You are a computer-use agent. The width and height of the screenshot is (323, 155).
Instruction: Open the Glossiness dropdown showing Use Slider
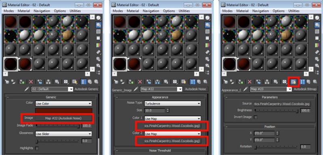tap(64, 134)
